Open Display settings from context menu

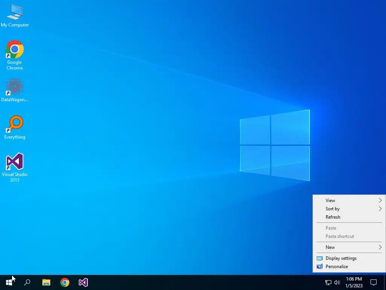click(x=349, y=258)
